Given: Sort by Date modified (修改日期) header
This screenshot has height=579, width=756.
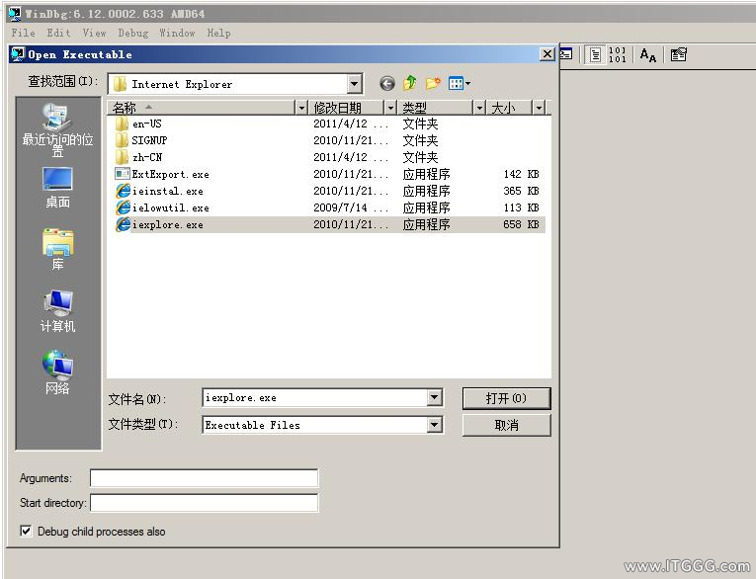Looking at the screenshot, I should coord(347,108).
